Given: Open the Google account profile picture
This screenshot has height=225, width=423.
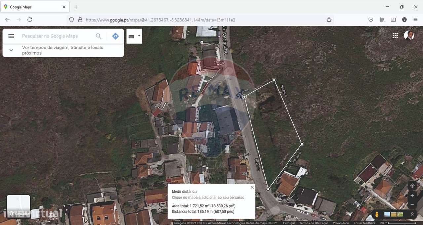Looking at the screenshot, I should [409, 35].
